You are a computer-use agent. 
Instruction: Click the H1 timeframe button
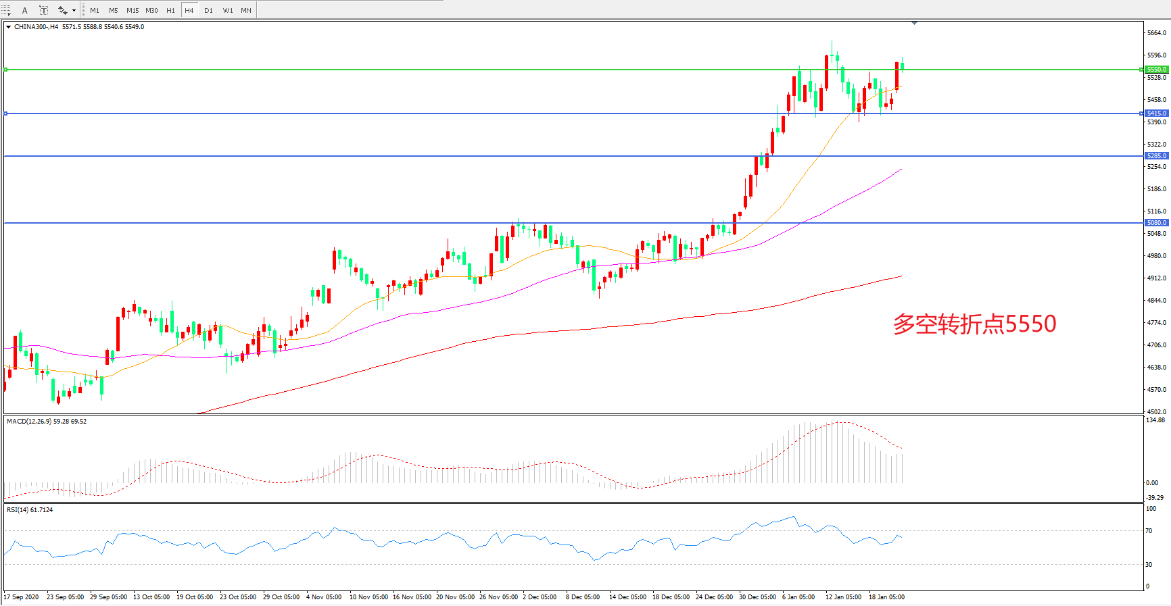tap(170, 10)
